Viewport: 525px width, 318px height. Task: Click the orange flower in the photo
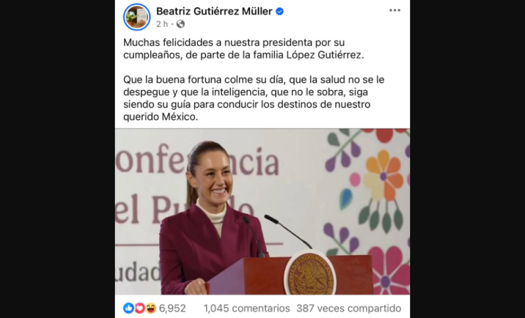coord(384,175)
